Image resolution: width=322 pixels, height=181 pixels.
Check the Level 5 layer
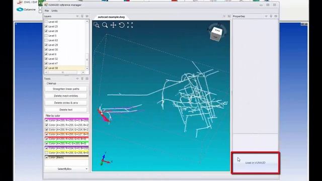coord(46,36)
